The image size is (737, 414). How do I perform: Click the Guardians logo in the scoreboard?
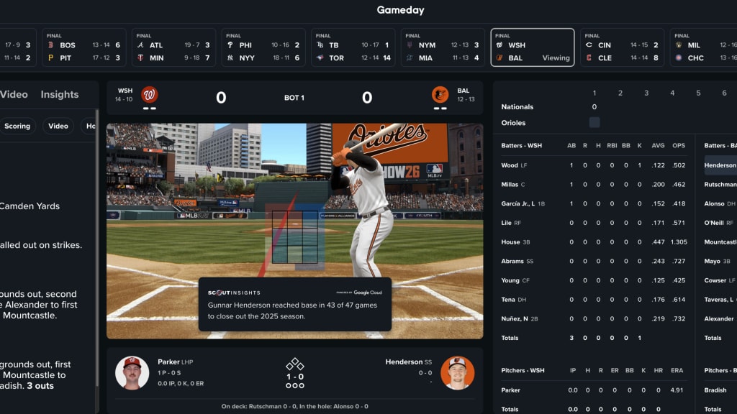tap(589, 57)
